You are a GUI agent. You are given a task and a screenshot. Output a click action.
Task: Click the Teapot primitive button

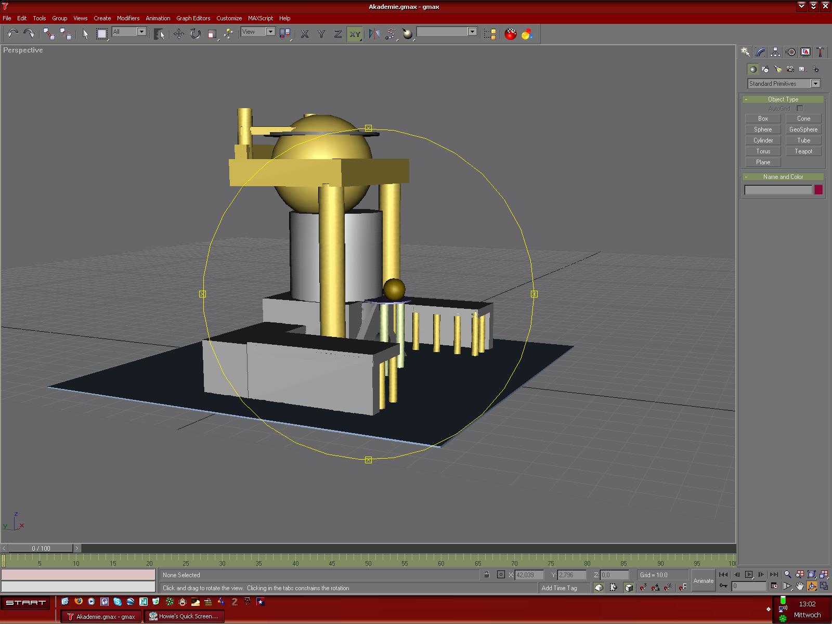[x=803, y=151]
